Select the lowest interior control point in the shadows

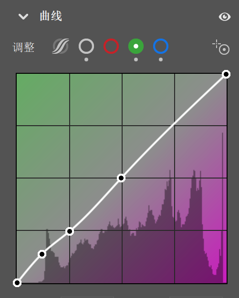click(x=42, y=254)
